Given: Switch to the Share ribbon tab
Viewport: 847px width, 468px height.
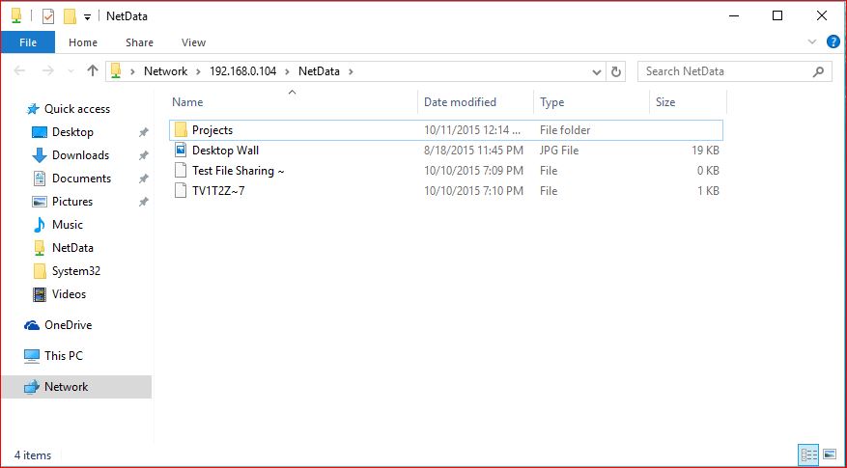Looking at the screenshot, I should tap(139, 42).
